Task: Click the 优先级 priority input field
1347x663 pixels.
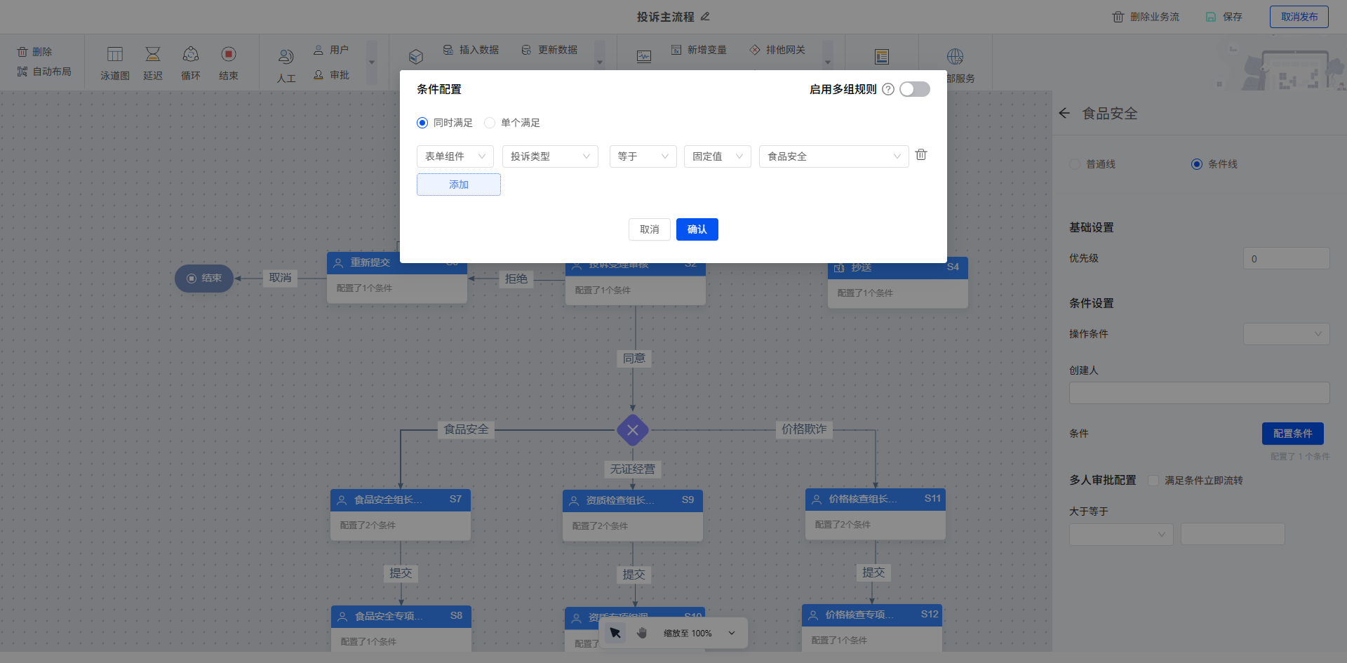Action: pyautogui.click(x=1286, y=259)
